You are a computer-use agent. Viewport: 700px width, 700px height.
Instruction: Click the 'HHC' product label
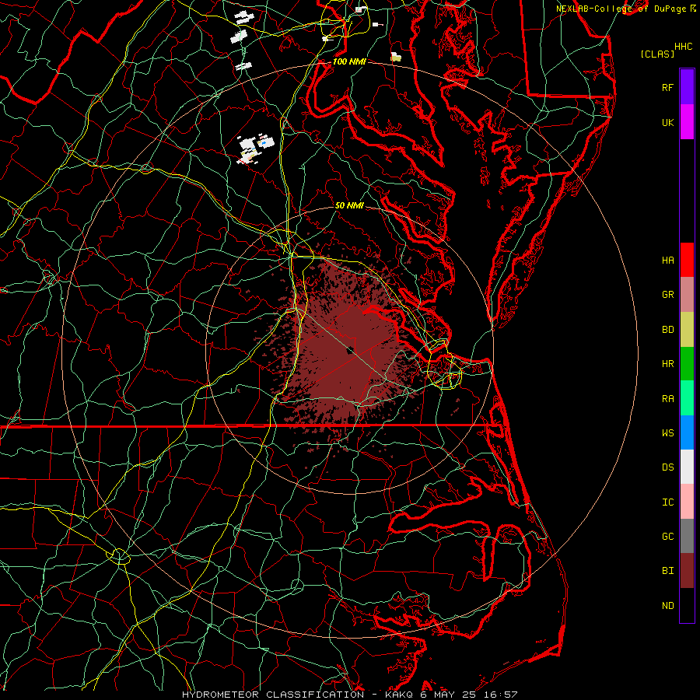[x=683, y=47]
